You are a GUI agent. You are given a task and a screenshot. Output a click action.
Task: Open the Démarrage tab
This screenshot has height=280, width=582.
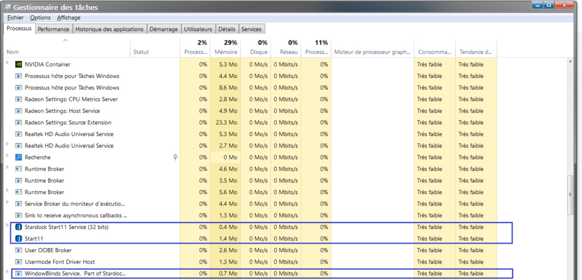pos(164,29)
